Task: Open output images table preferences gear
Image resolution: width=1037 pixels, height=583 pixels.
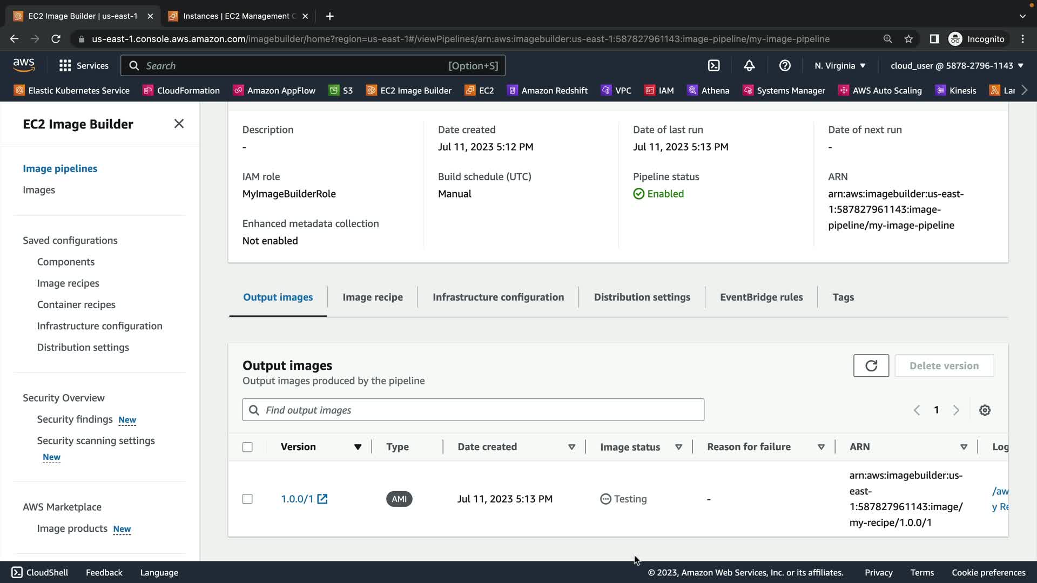Action: coord(985,410)
